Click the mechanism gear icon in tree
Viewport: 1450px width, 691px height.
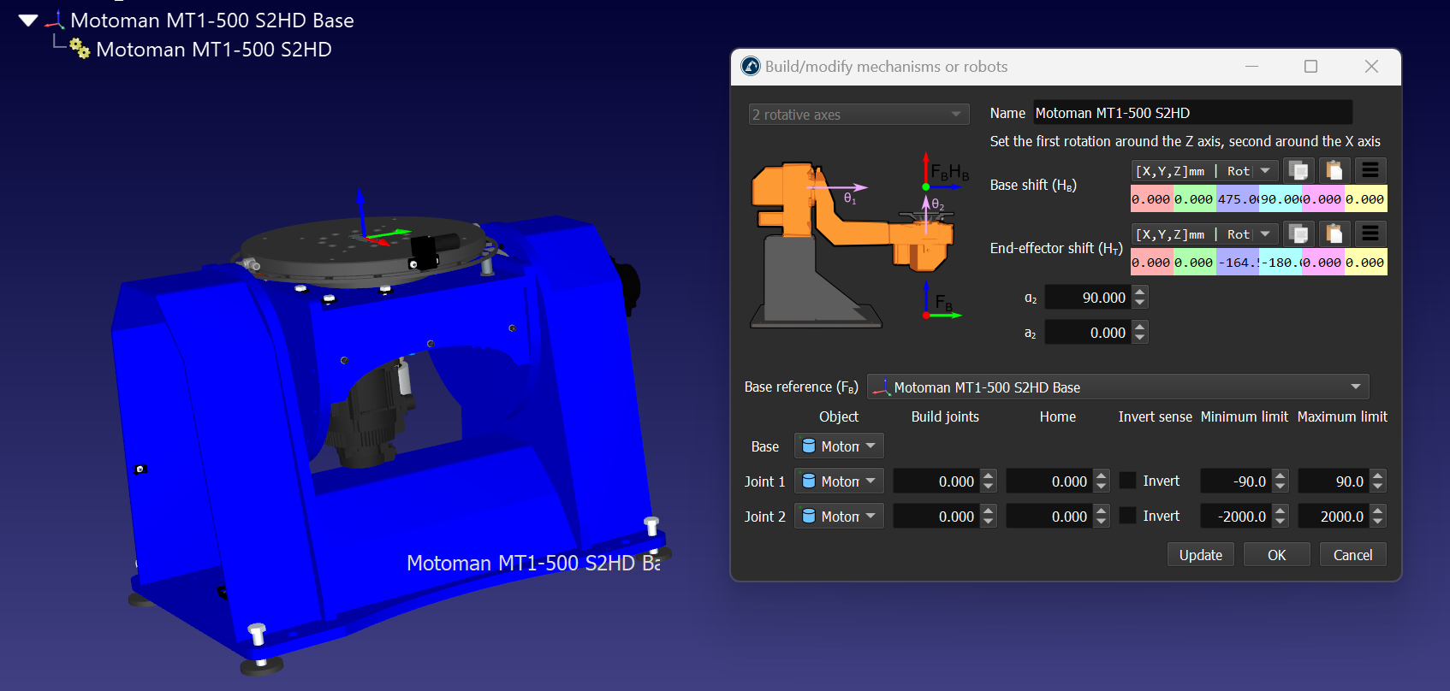pos(80,49)
